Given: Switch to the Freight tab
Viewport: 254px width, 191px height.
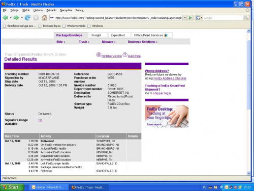Looking at the screenshot, I should [97, 35].
